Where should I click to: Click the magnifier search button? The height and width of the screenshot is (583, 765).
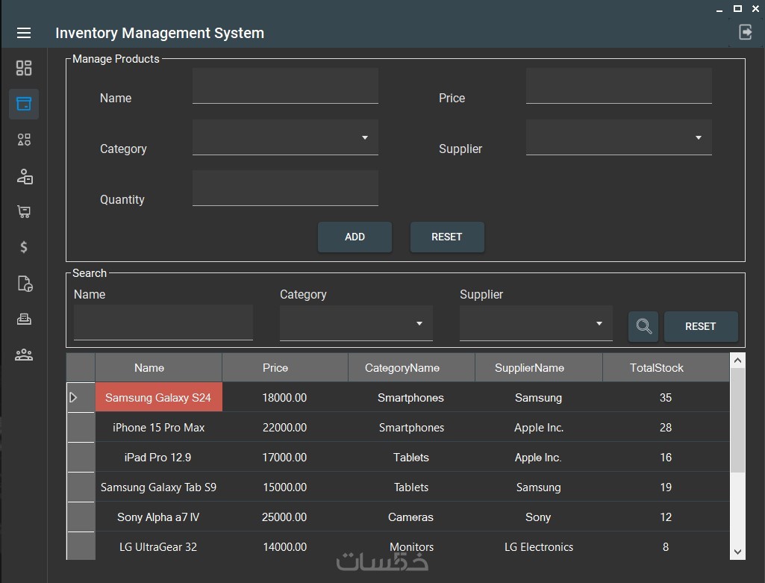643,326
